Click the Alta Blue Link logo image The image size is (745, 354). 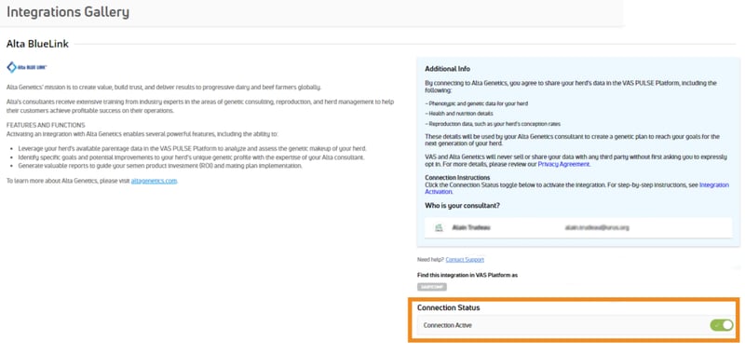coord(27,67)
